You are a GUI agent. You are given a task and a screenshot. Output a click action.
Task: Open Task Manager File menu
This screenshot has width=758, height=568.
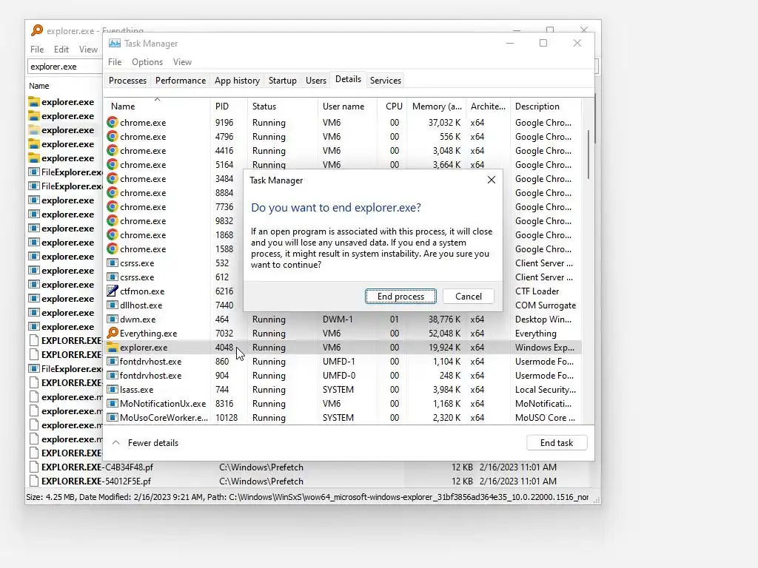(115, 62)
